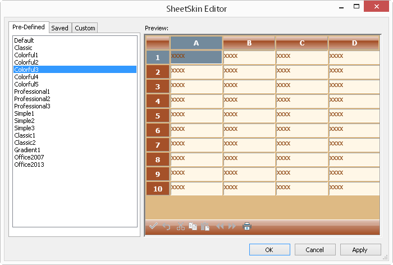Viewport: 393px width, 265px height.
Task: Apply the Office2013 skin entry
Action: (75, 164)
